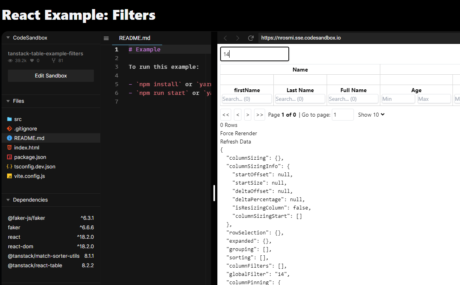Jump to last page with the >> pagination button

click(260, 115)
